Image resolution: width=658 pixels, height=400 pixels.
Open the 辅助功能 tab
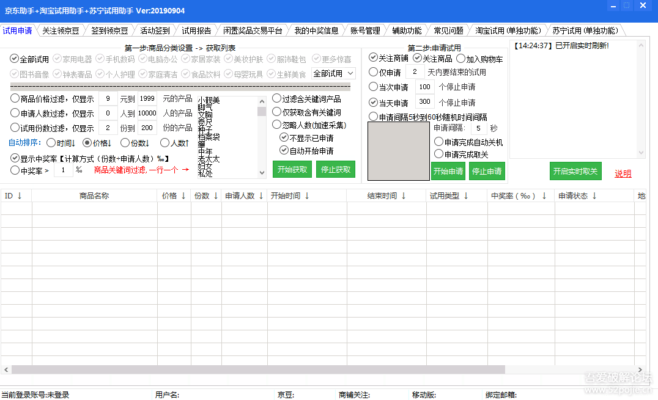click(407, 31)
